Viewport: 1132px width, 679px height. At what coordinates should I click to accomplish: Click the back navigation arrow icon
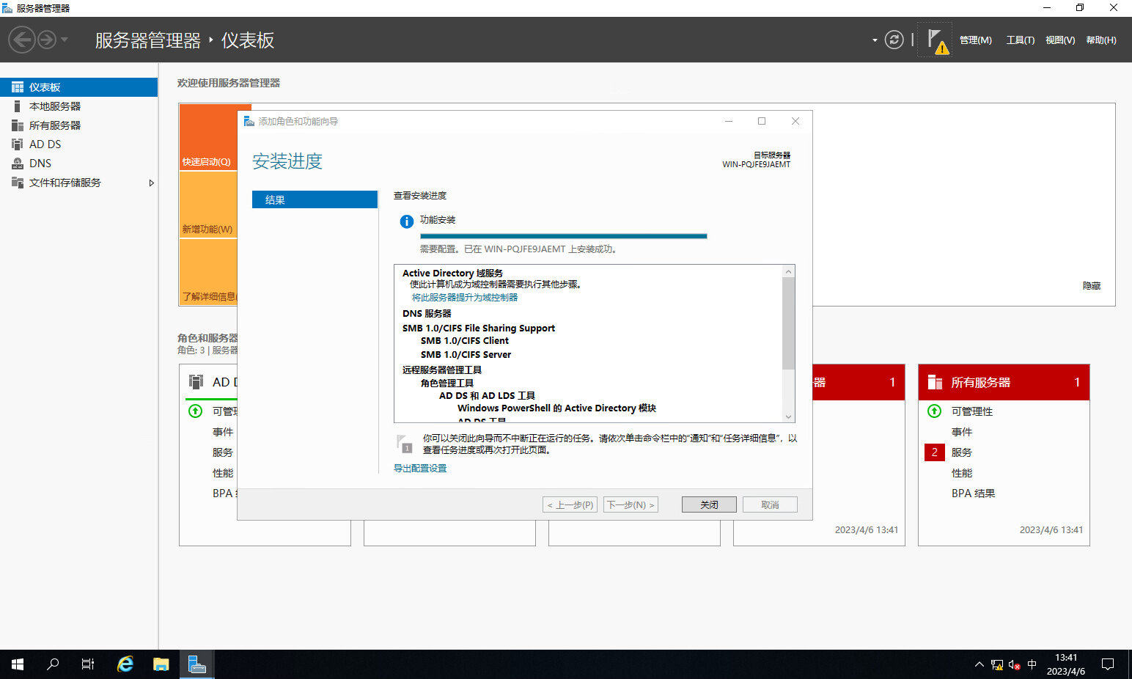pyautogui.click(x=22, y=40)
